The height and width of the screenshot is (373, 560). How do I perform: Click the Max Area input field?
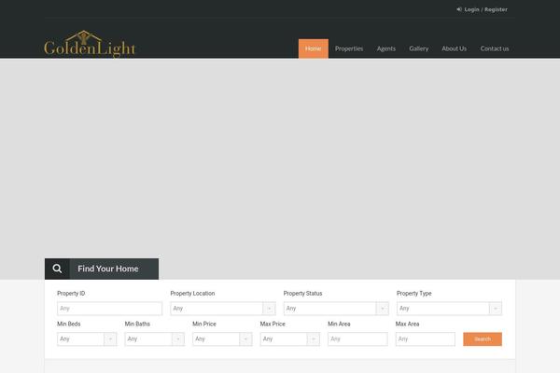pyautogui.click(x=425, y=339)
